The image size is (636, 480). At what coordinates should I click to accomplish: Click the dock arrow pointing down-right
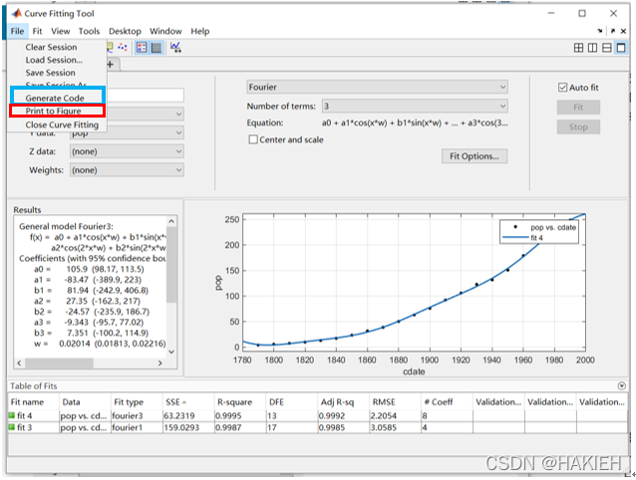click(600, 31)
